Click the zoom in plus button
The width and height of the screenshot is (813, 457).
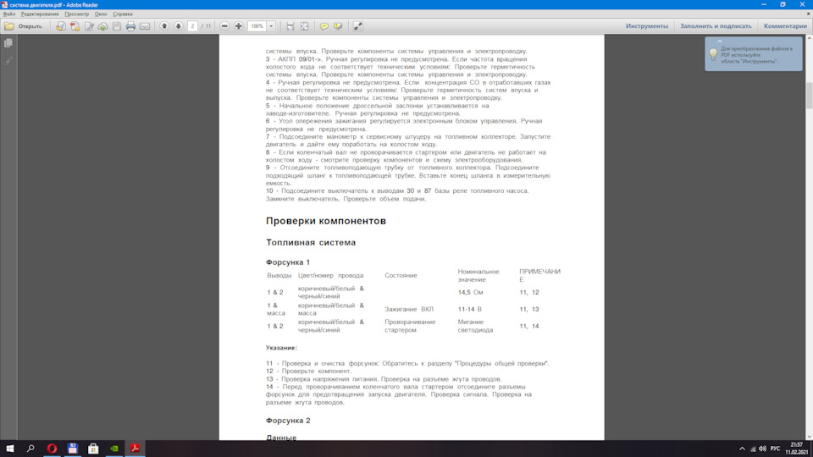(x=239, y=26)
